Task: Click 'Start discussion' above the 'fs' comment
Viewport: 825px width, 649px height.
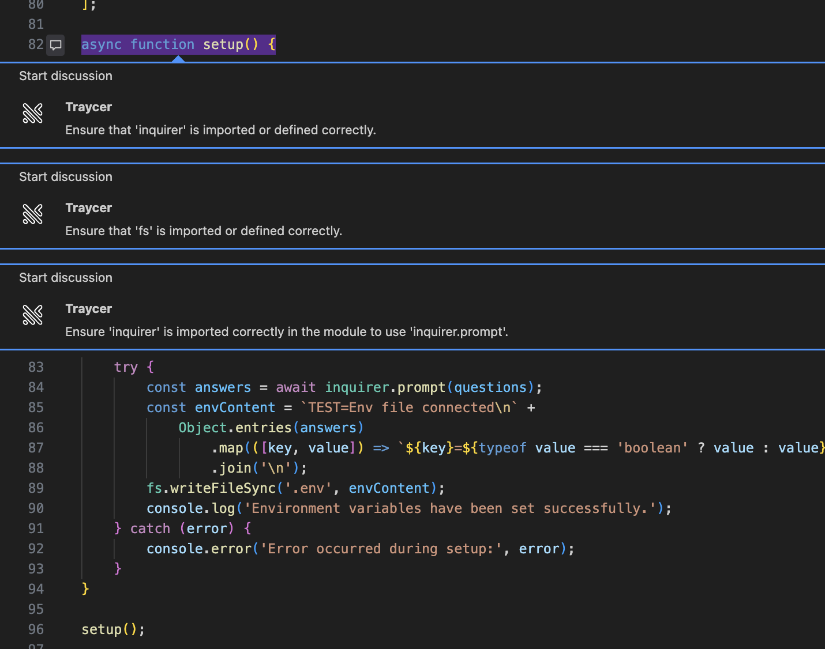Action: coord(66,177)
